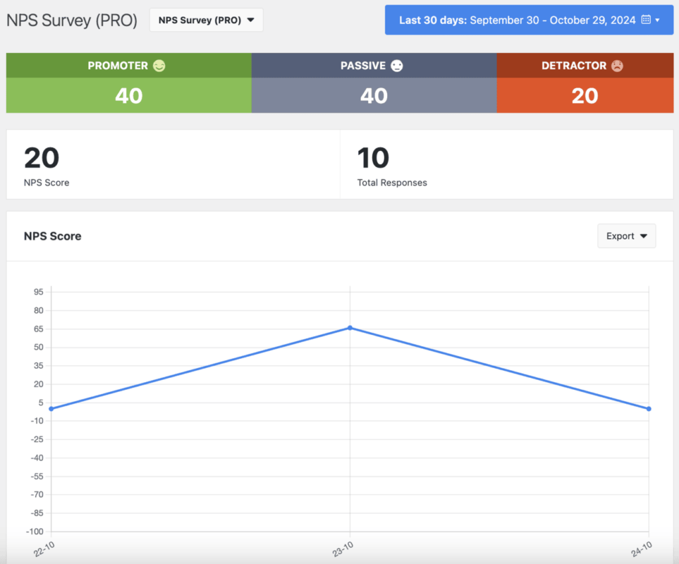679x564 pixels.
Task: Click the 23-10 label on the chart's horizontal axis
Action: [x=342, y=547]
